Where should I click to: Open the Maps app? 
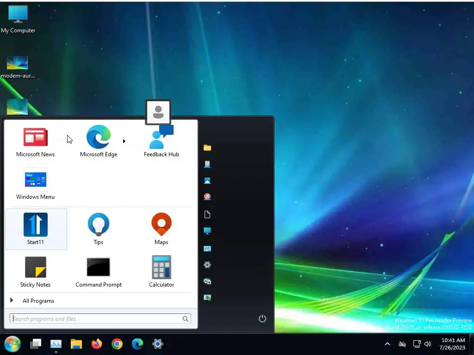(162, 229)
